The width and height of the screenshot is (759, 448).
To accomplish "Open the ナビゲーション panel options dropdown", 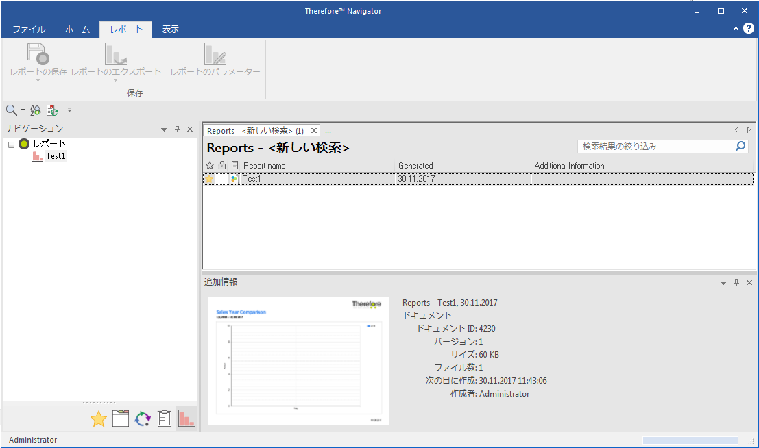I will (x=164, y=129).
